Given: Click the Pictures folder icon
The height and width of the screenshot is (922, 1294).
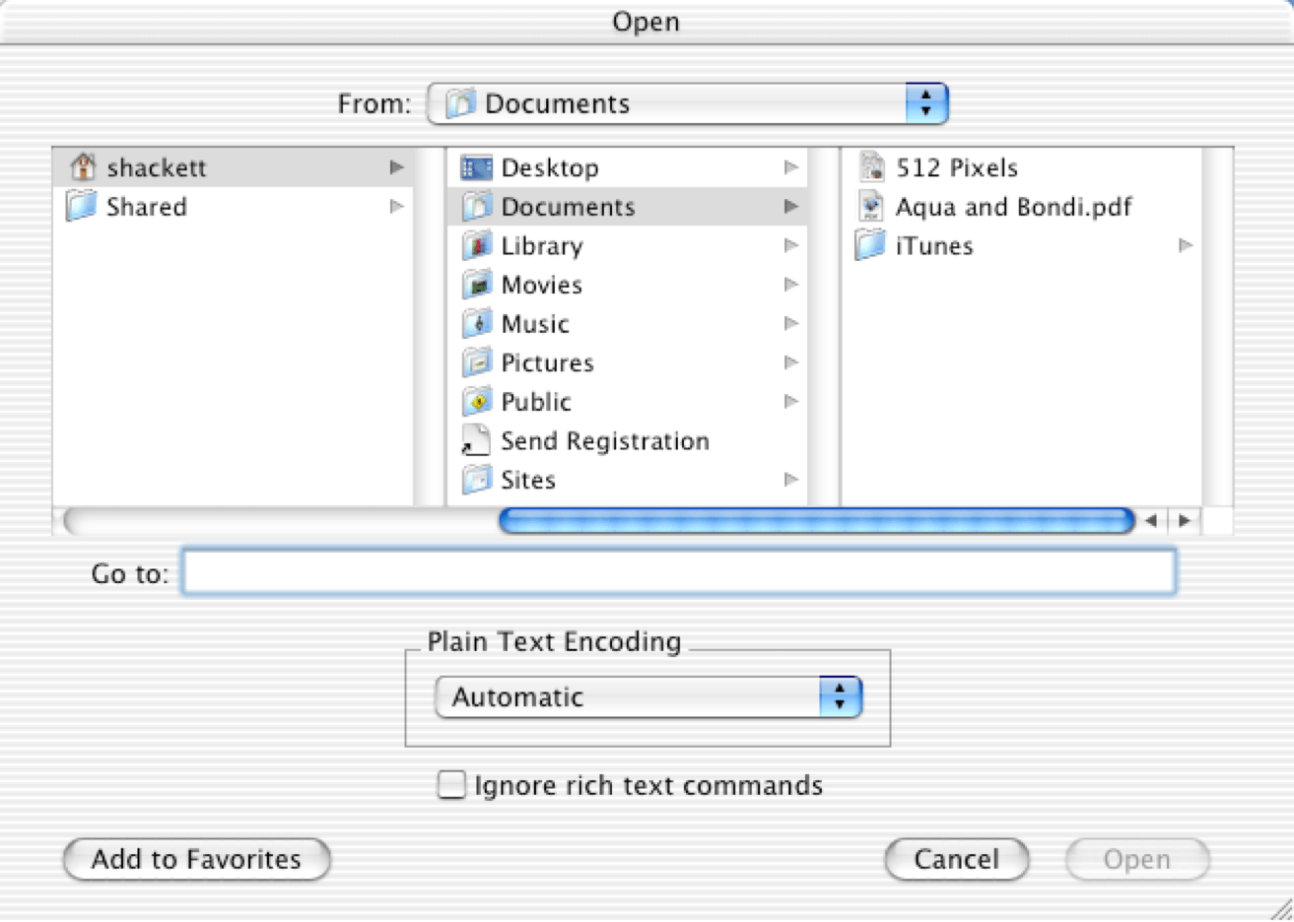Looking at the screenshot, I should [477, 362].
